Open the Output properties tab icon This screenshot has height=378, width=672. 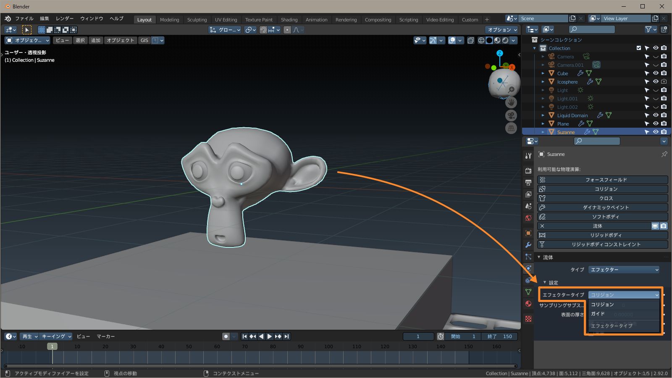pos(528,183)
